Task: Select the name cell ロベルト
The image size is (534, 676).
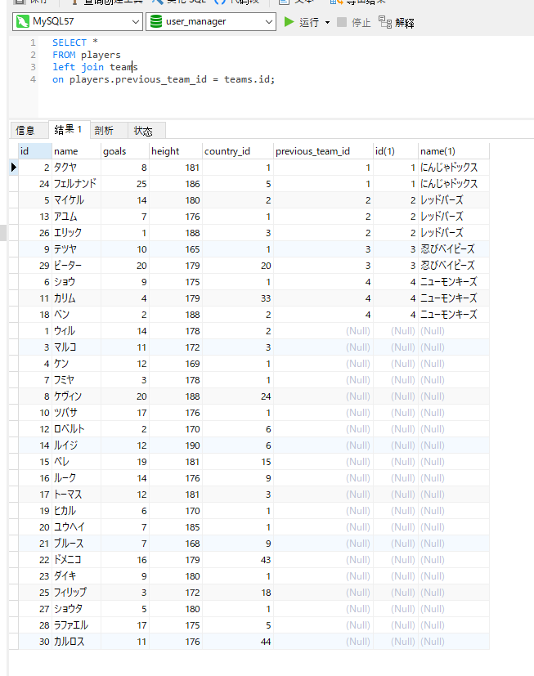Action: (76, 429)
